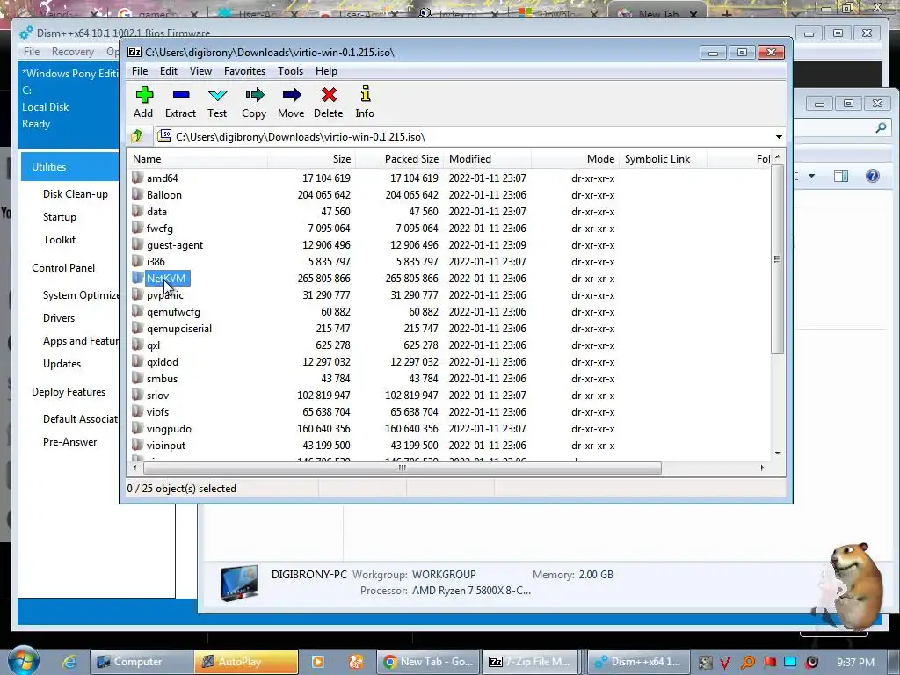Viewport: 900px width, 675px height.
Task: Open the Edit menu in 7-Zip
Action: [x=168, y=71]
